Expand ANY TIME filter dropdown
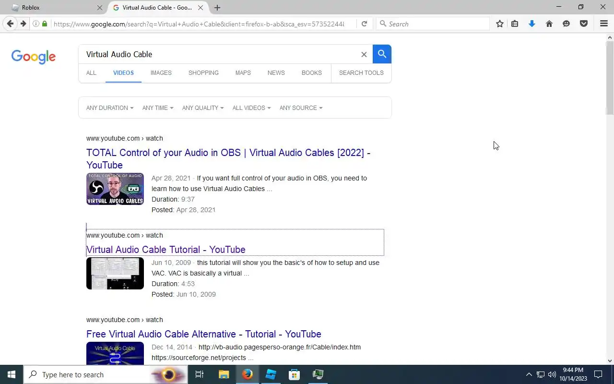This screenshot has height=384, width=614. click(x=158, y=108)
